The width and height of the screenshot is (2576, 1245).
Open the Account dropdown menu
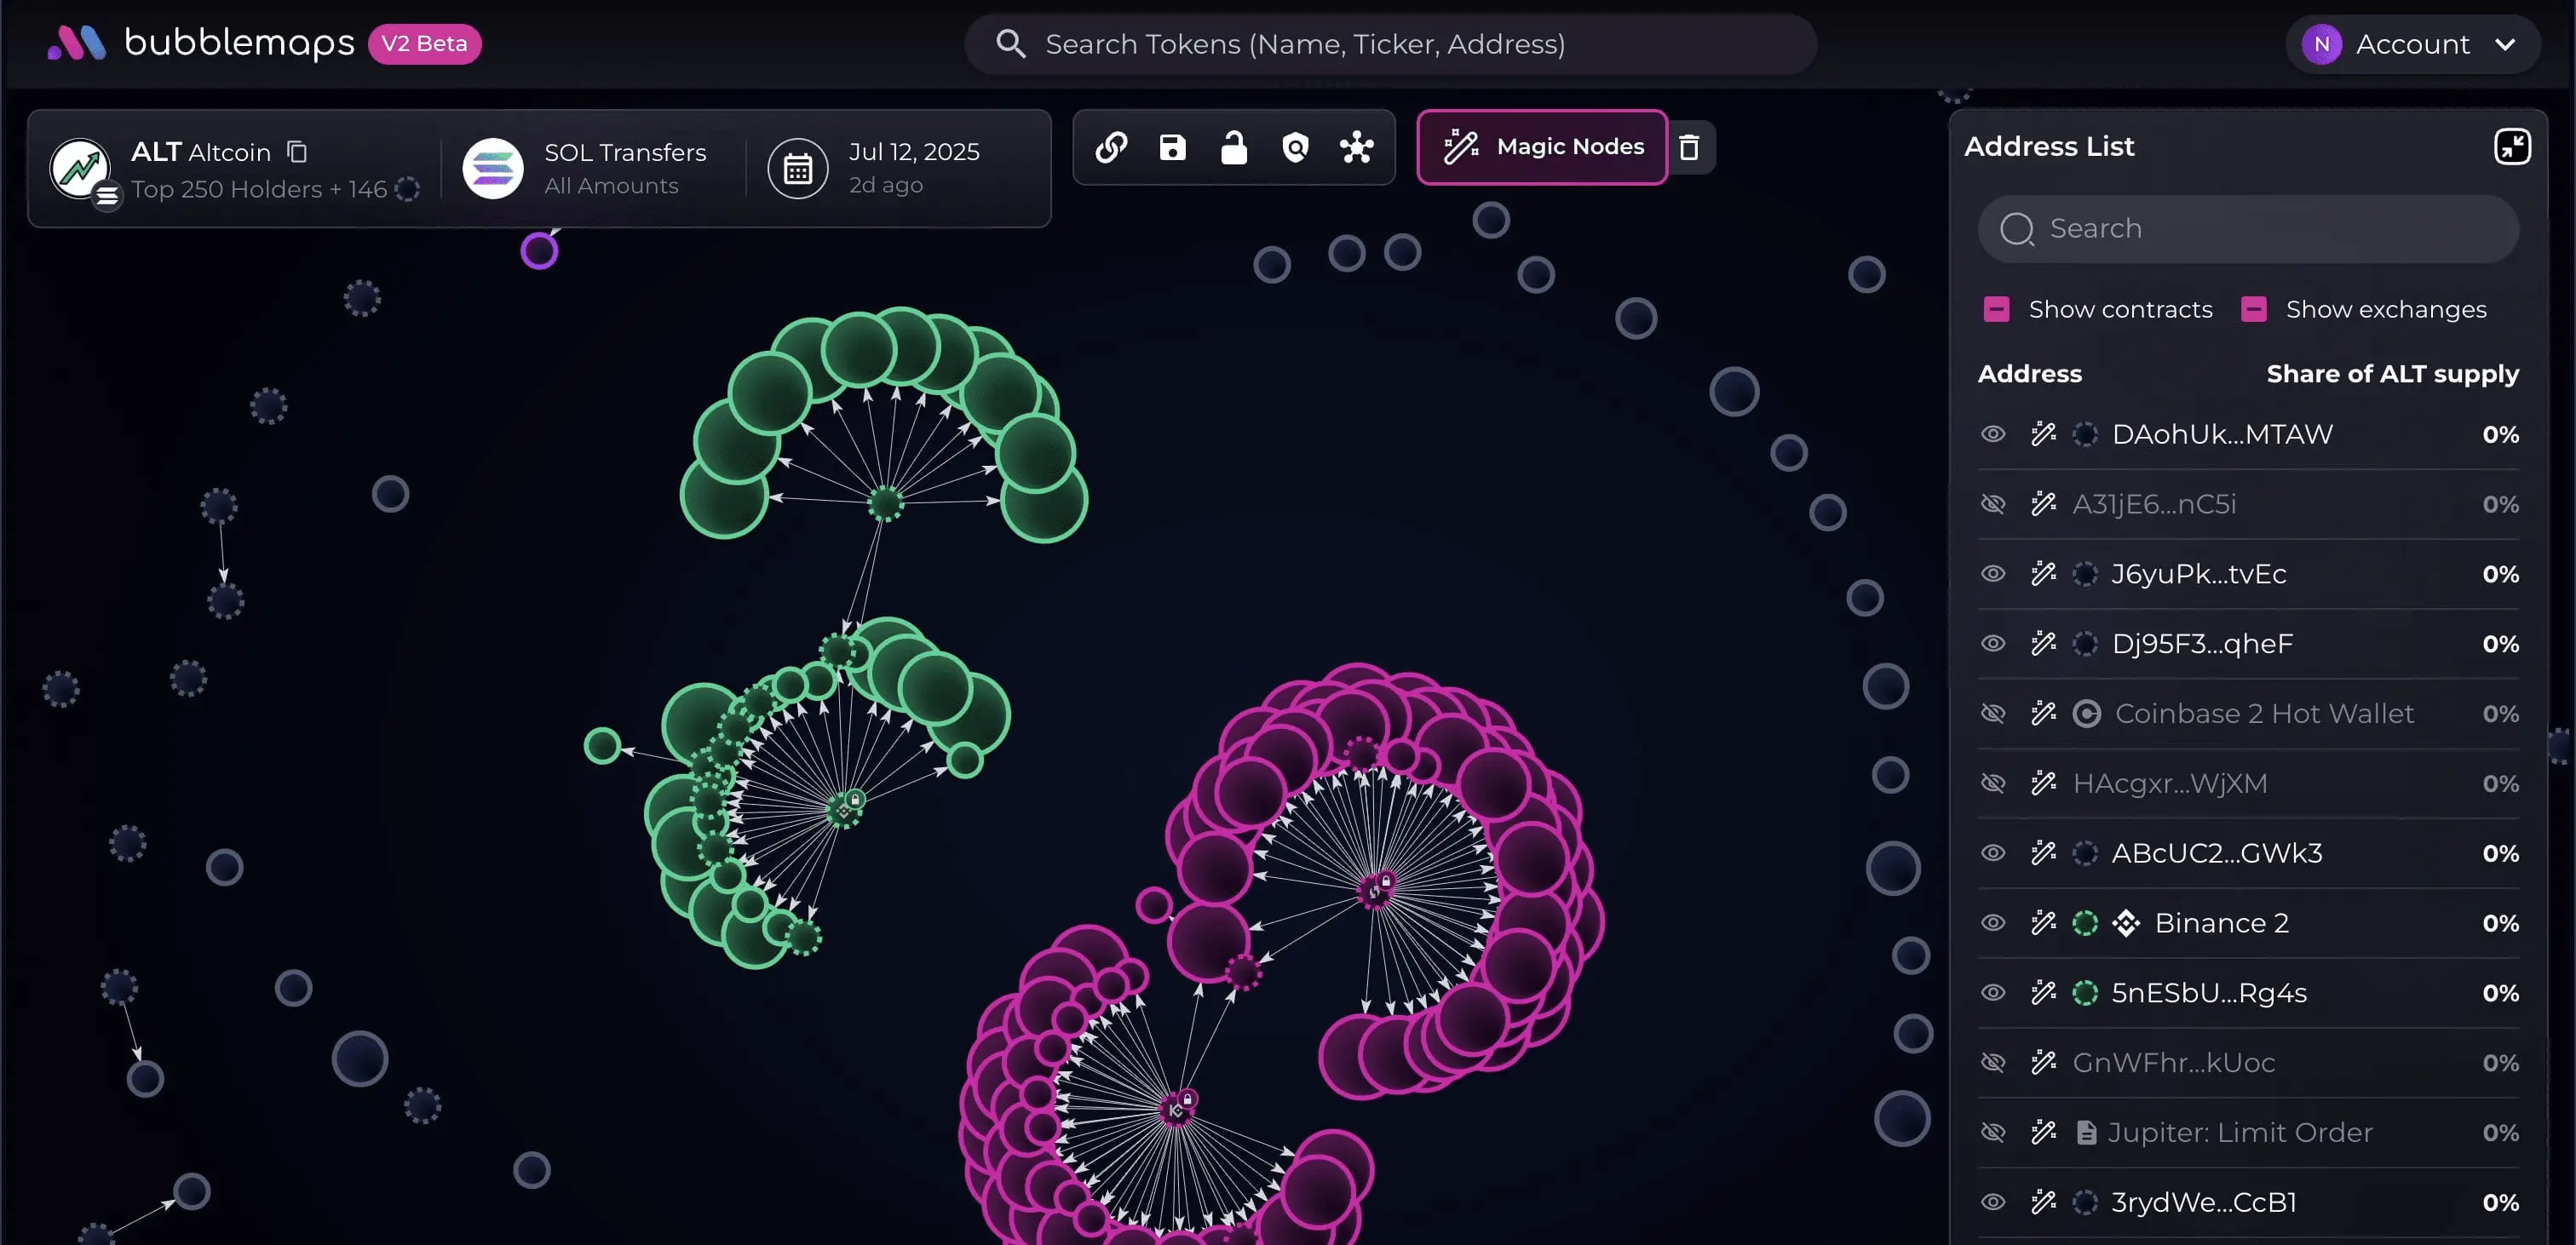tap(2412, 44)
